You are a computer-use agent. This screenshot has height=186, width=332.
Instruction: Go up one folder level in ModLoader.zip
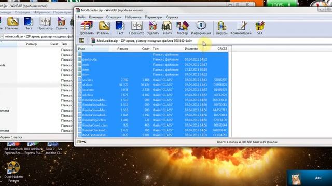point(81,40)
